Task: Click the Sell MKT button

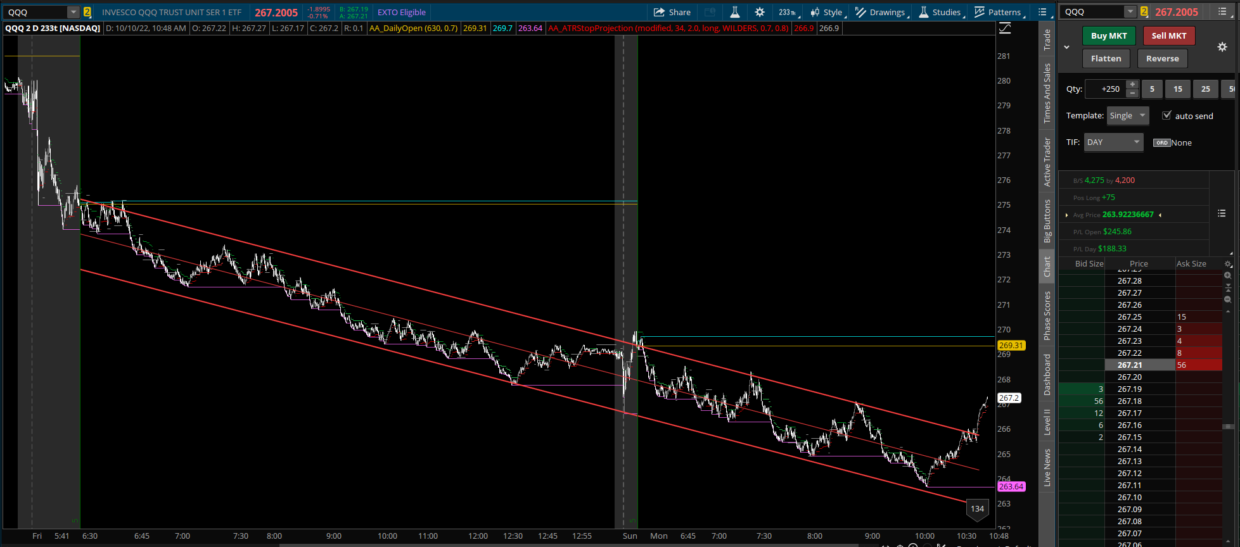Action: pos(1169,35)
